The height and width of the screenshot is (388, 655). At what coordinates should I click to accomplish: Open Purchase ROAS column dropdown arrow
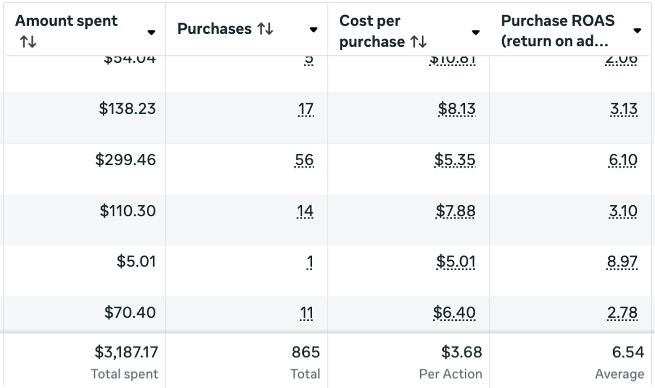pos(637,31)
